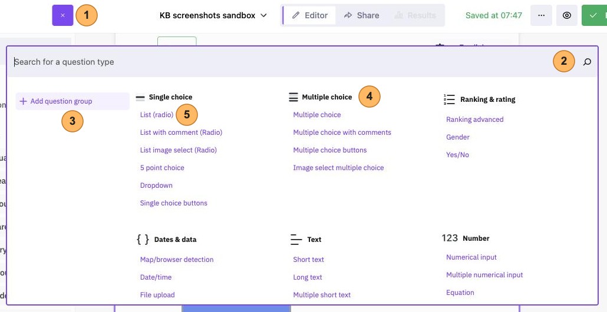Switch to the Editor tab

coord(310,15)
